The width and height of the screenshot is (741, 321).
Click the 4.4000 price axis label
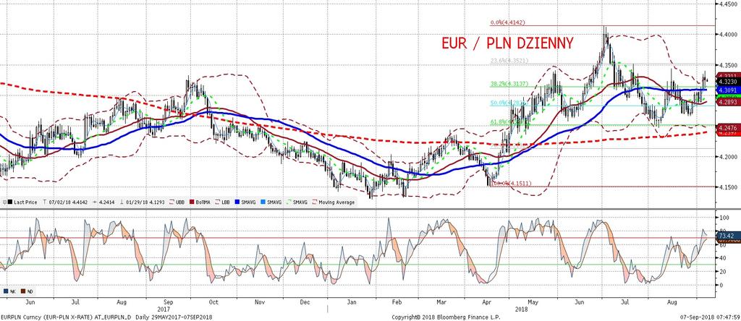(x=729, y=35)
